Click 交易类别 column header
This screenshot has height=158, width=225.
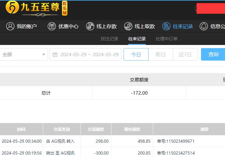pyautogui.click(x=62, y=129)
